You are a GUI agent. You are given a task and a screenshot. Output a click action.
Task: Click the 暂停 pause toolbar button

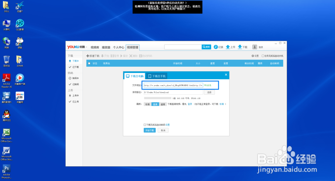pos(115,56)
